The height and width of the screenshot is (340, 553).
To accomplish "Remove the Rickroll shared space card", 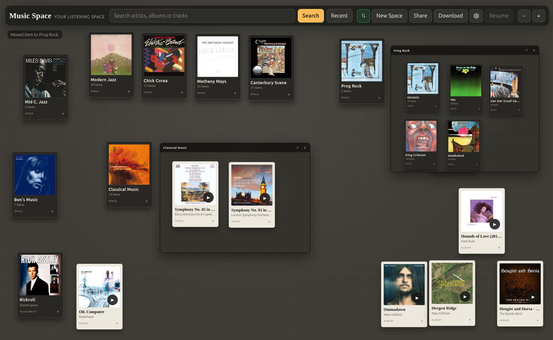I will point(58,312).
